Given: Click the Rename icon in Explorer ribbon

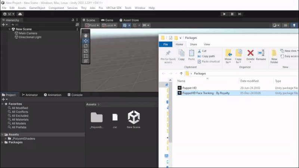Looking at the screenshot, I should 261,55.
